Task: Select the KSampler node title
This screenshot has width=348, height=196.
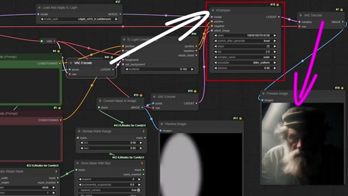Action: click(x=223, y=10)
